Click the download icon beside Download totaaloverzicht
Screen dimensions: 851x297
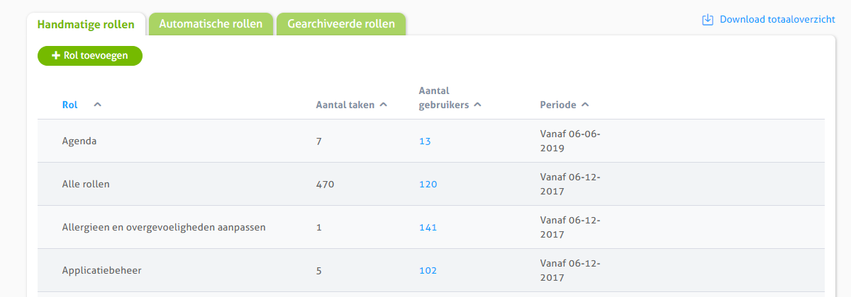pyautogui.click(x=707, y=20)
